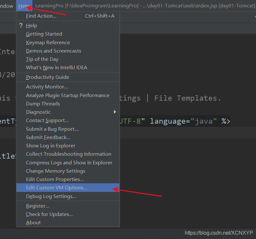Screen dimensions: 256x239
Task: Open Productivity Guide
Action: [x=68, y=77]
